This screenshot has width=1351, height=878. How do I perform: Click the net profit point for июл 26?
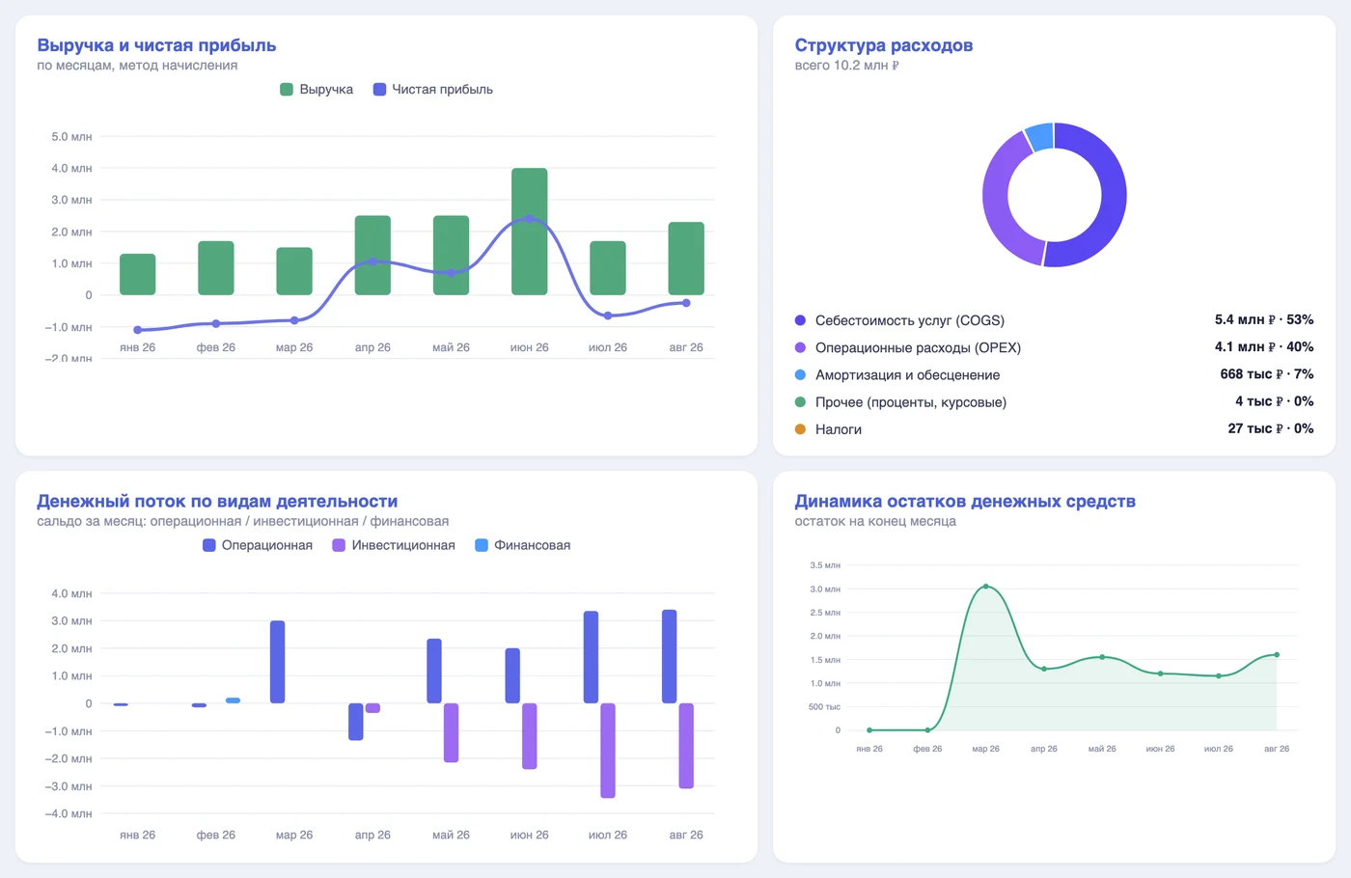point(608,316)
